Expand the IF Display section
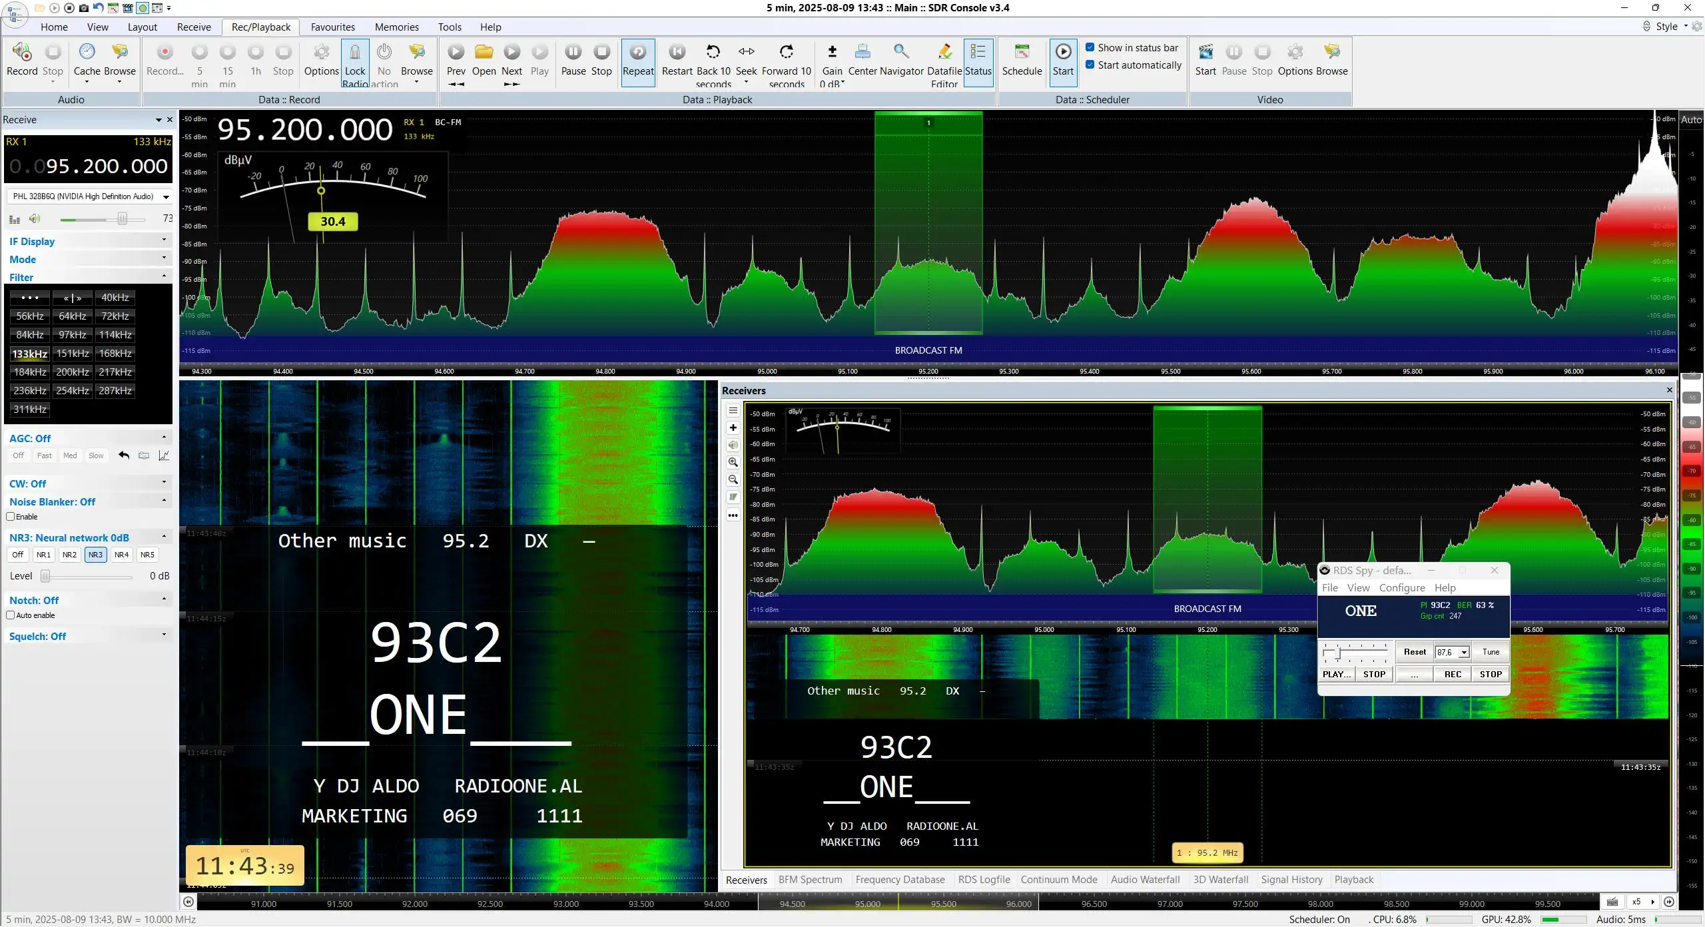 point(88,241)
